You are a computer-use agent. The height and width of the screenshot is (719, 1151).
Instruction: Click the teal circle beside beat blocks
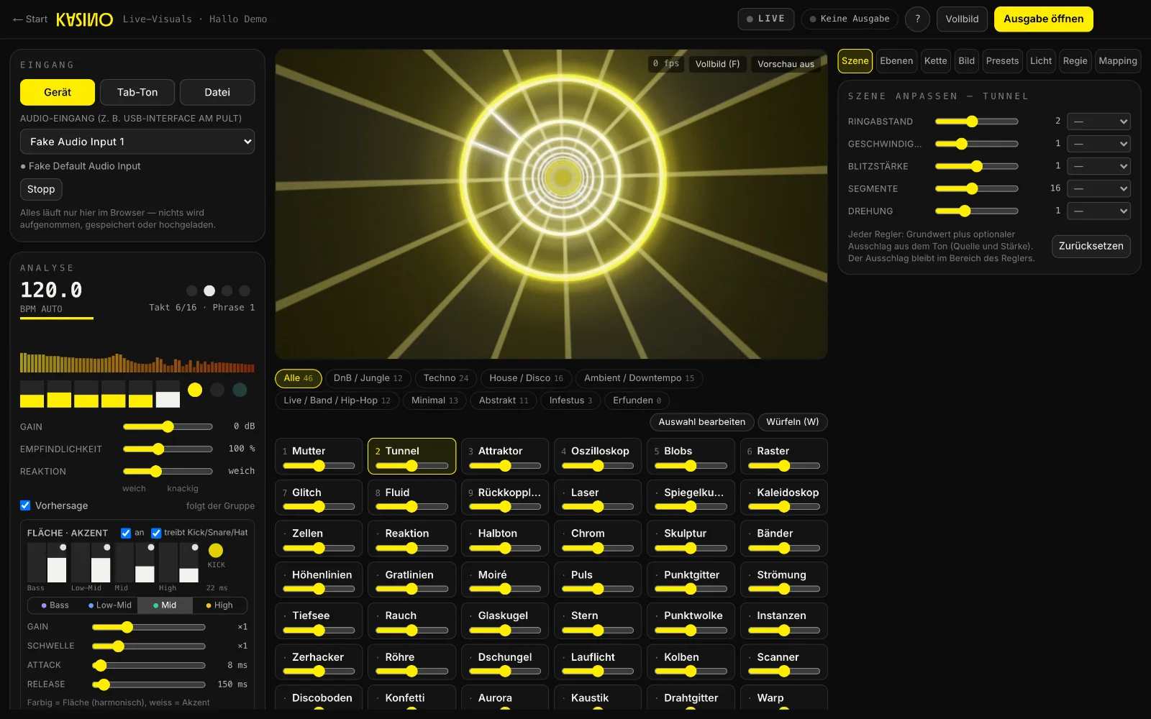pyautogui.click(x=240, y=390)
